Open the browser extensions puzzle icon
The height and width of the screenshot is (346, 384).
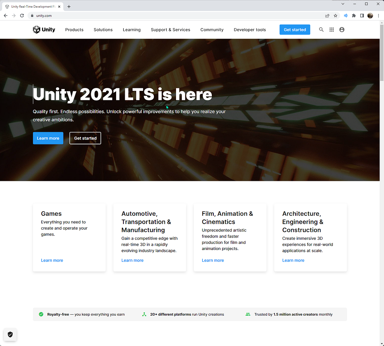(x=354, y=15)
